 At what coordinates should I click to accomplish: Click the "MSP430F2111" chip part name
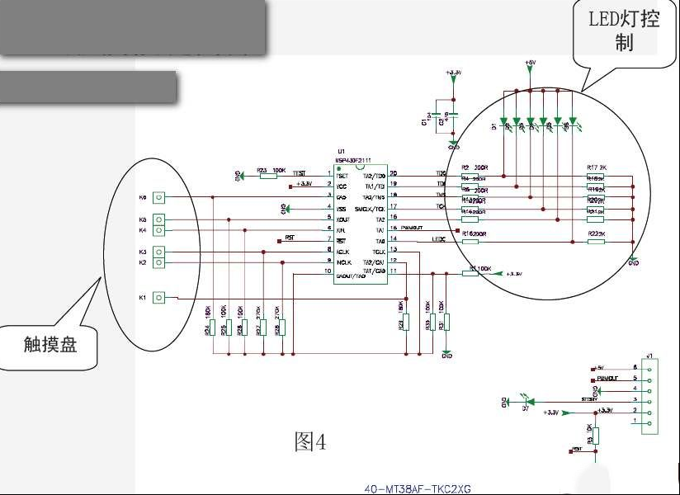click(353, 160)
